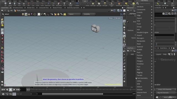Click the timeline current frame marker
Image resolution: width=177 pixels, height=99 pixels.
[32, 88]
